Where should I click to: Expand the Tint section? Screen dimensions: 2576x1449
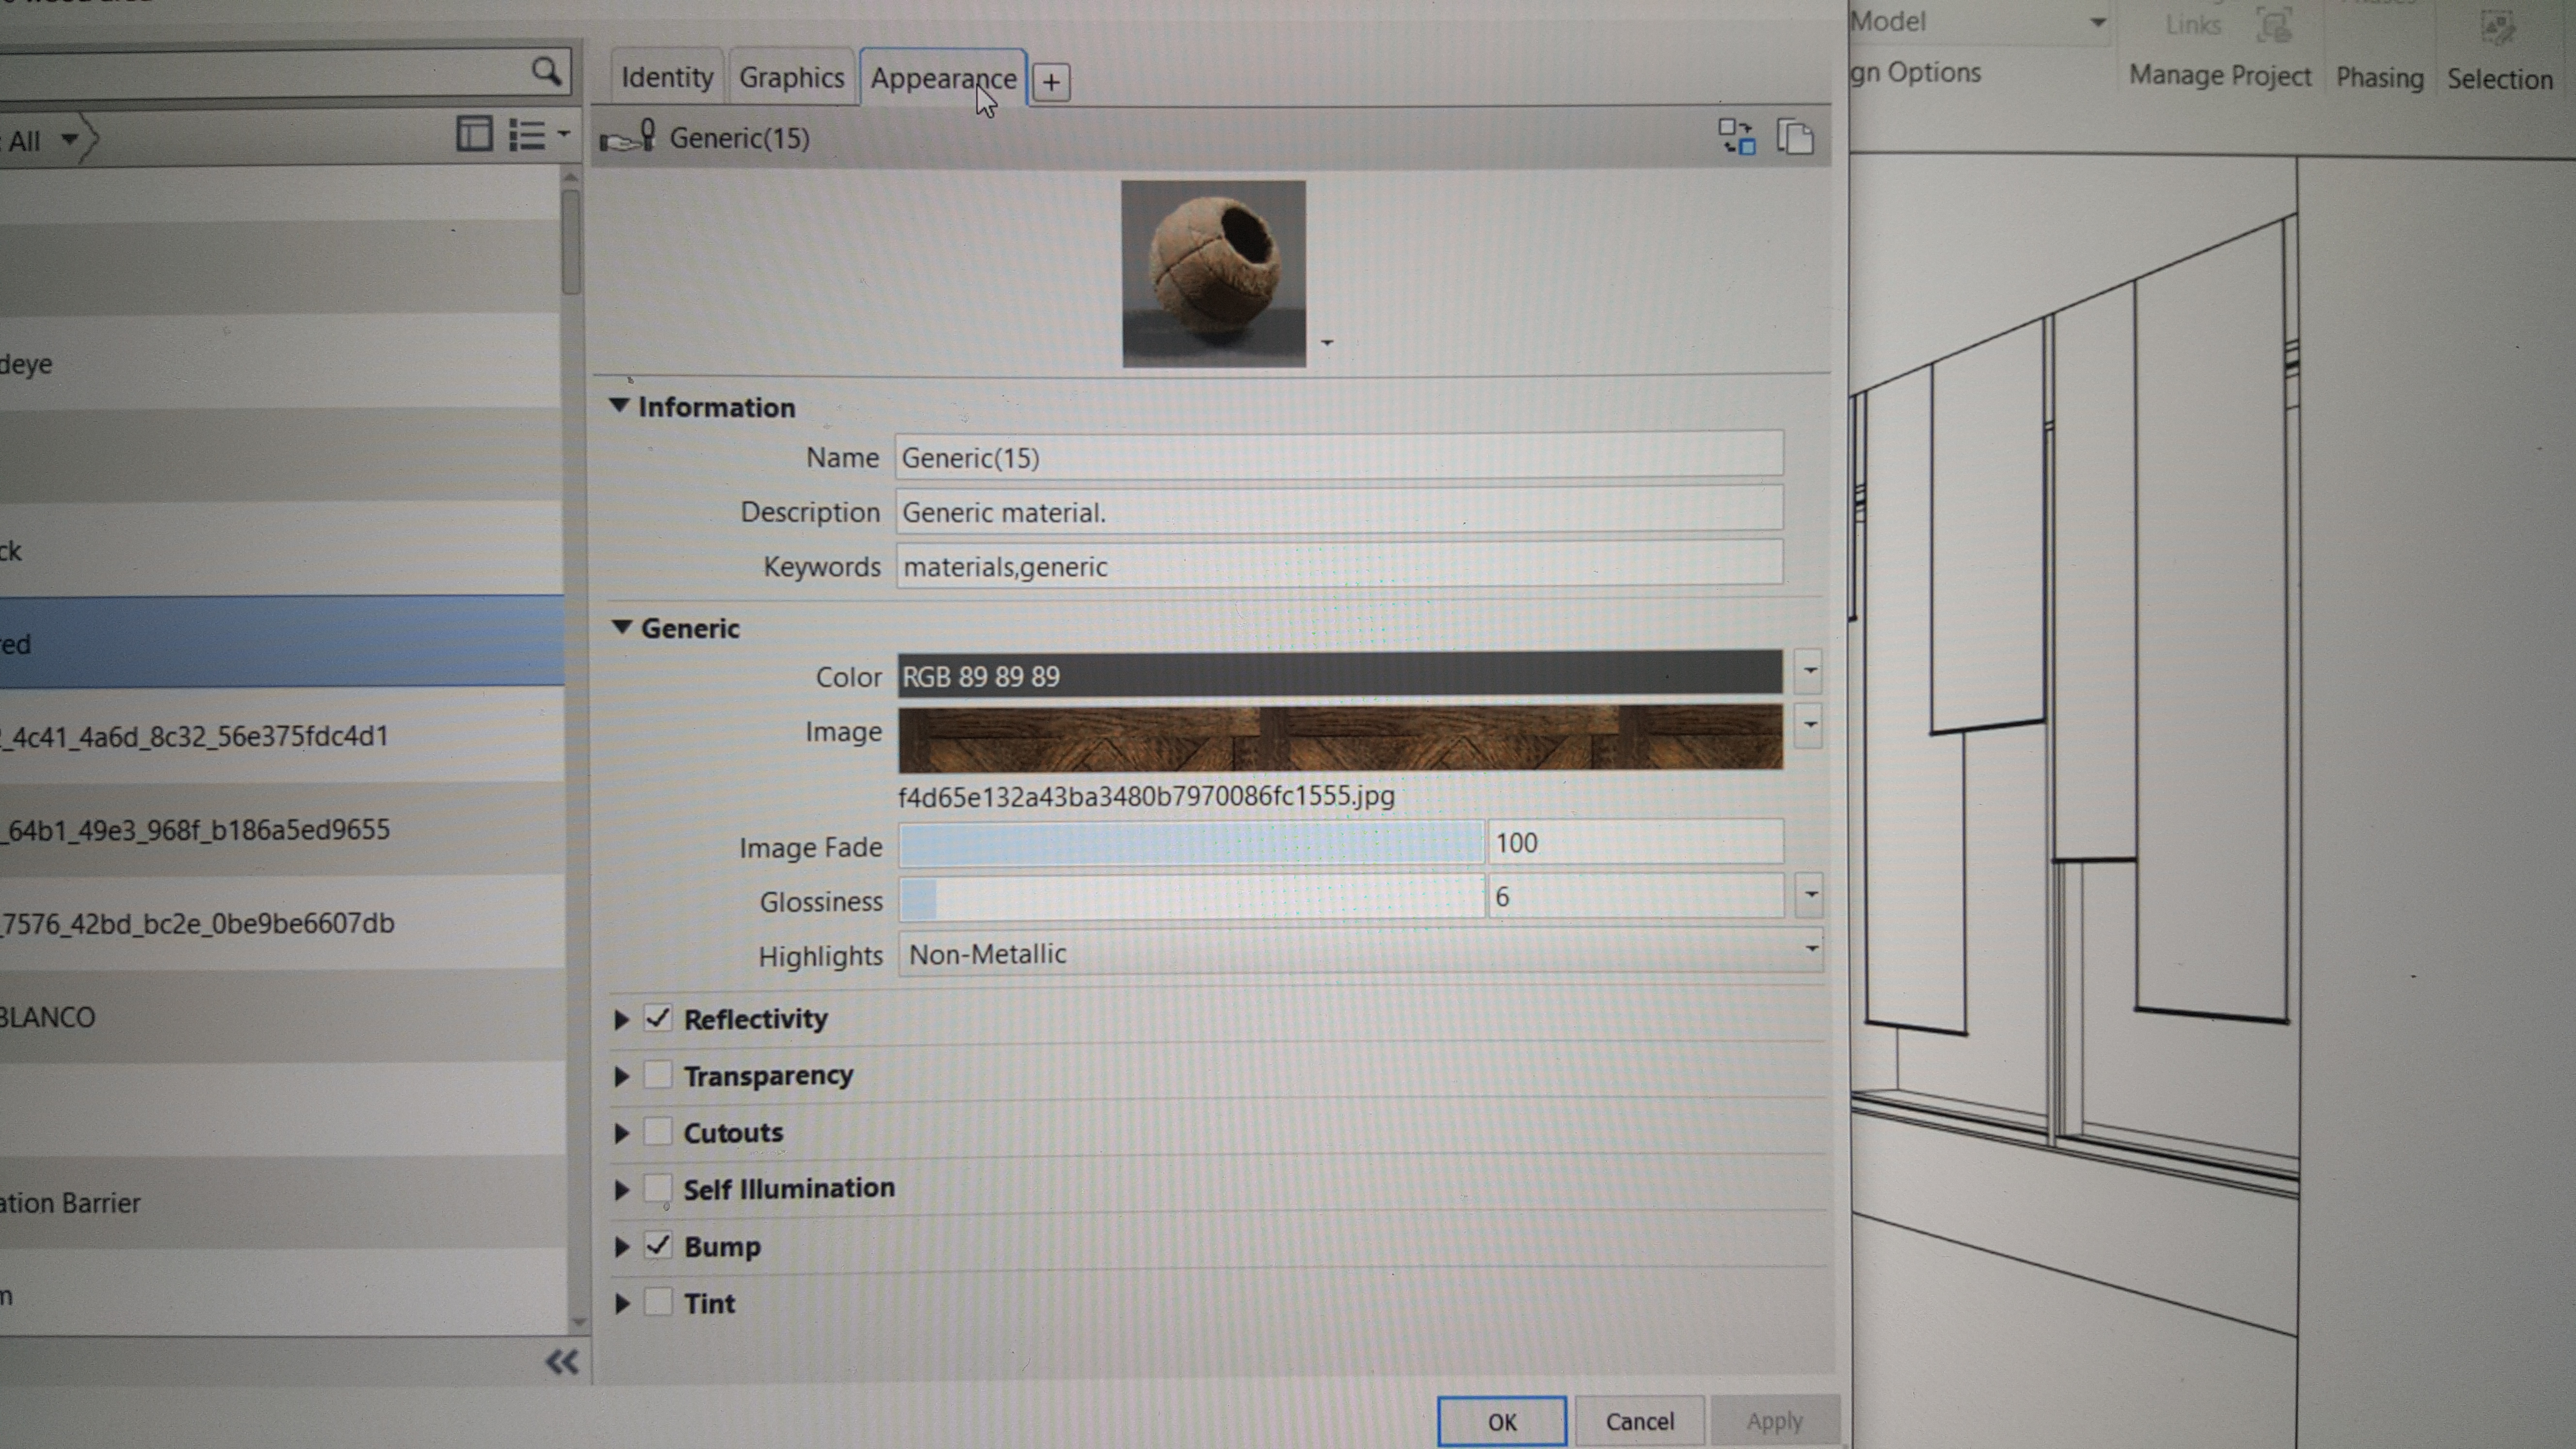point(621,1303)
